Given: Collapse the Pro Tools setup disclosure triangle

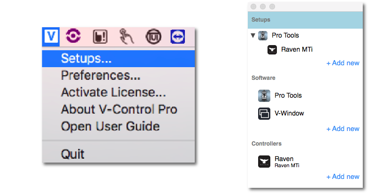Looking at the screenshot, I should pyautogui.click(x=253, y=36).
